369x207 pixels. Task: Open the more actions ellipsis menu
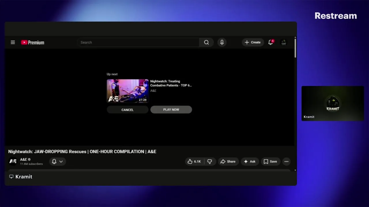(x=286, y=162)
